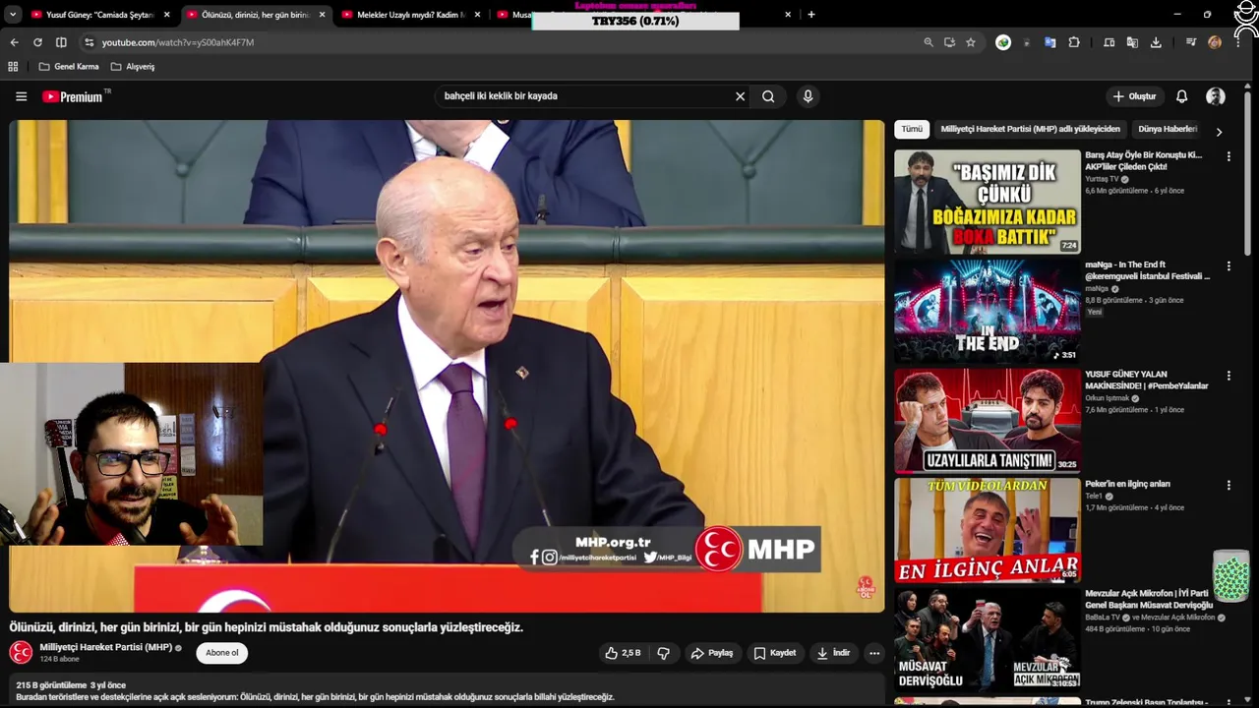
Task: Select the Tümü filter chip
Action: click(x=912, y=129)
